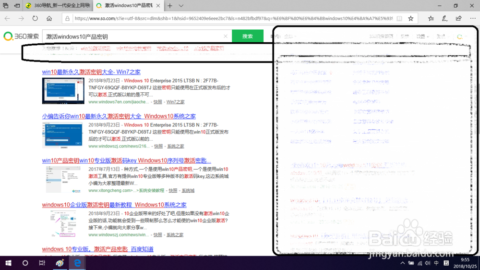Click the Edge icon on taskbar
Image resolution: width=480 pixels, height=270 pixels.
tap(77, 263)
